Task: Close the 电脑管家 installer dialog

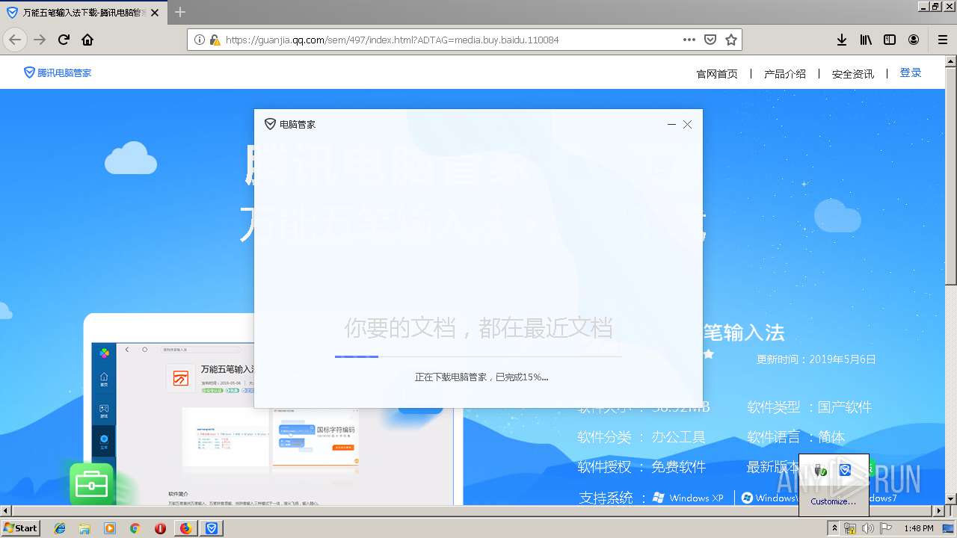Action: [x=688, y=124]
